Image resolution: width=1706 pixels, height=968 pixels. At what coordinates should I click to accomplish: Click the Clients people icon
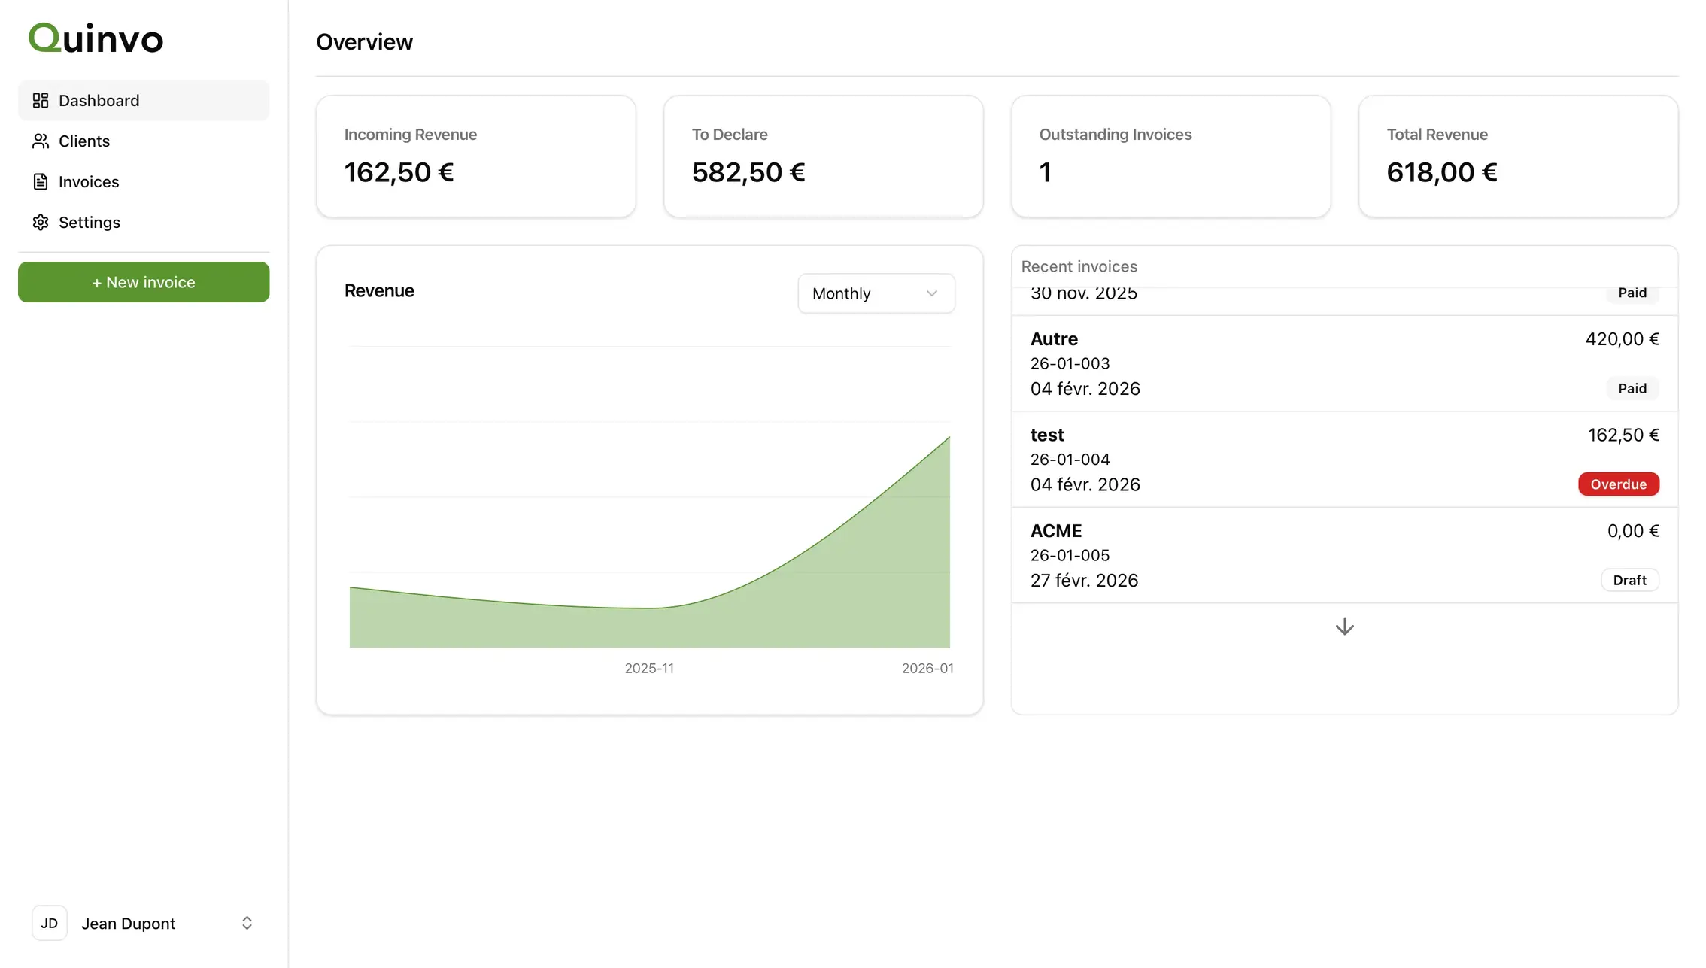(41, 141)
